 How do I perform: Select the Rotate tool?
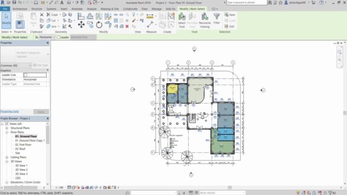click(x=99, y=24)
